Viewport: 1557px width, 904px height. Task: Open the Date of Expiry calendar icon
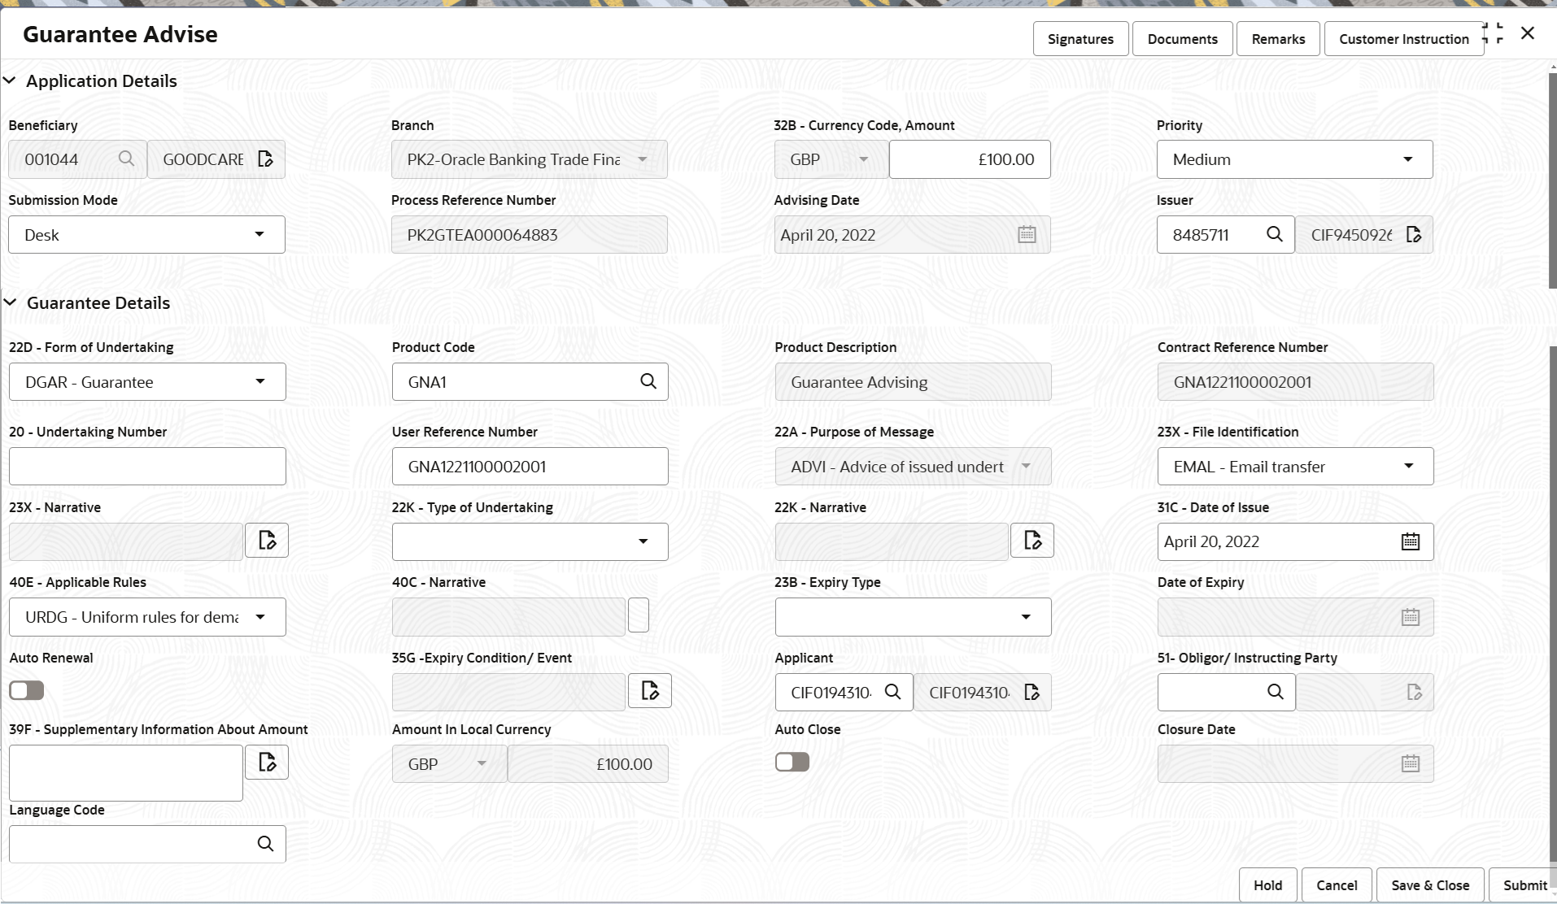pos(1411,617)
